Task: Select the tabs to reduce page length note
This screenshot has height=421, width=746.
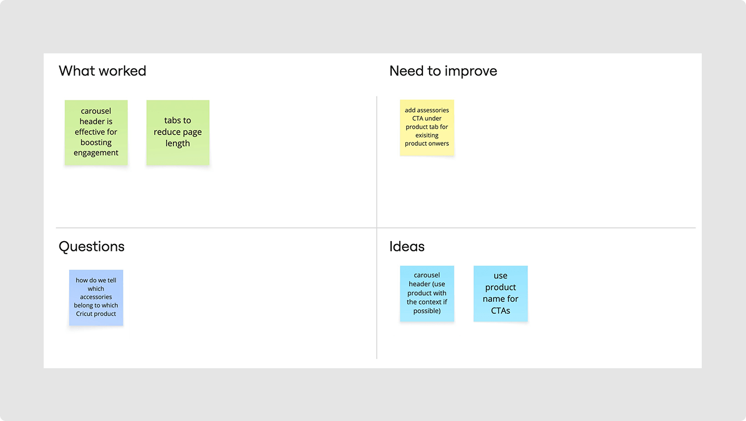Action: (x=178, y=133)
